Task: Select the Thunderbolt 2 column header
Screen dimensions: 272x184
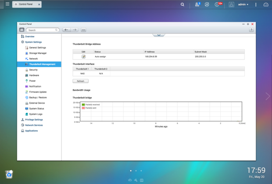Action: click(x=101, y=69)
